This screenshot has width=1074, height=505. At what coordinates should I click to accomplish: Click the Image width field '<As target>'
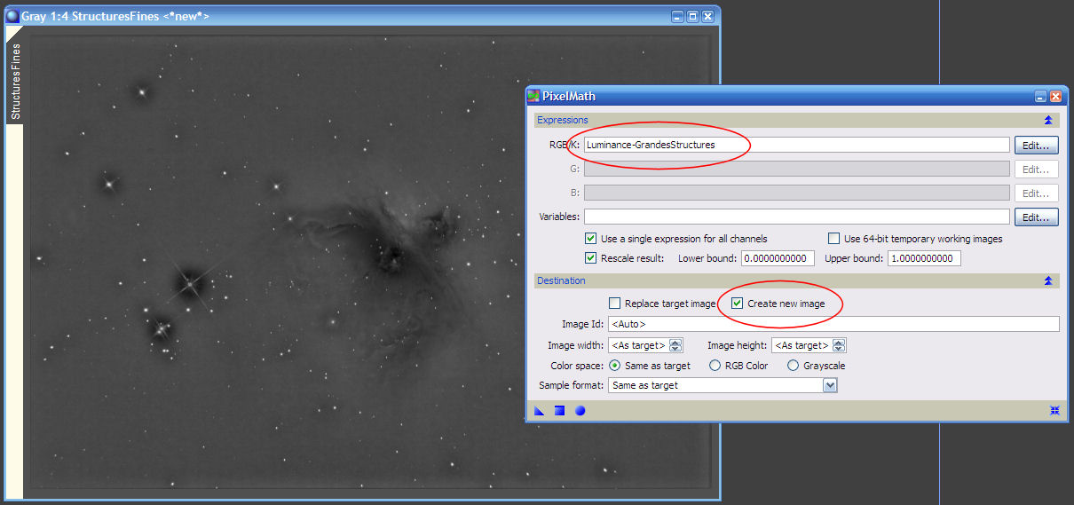pyautogui.click(x=638, y=345)
